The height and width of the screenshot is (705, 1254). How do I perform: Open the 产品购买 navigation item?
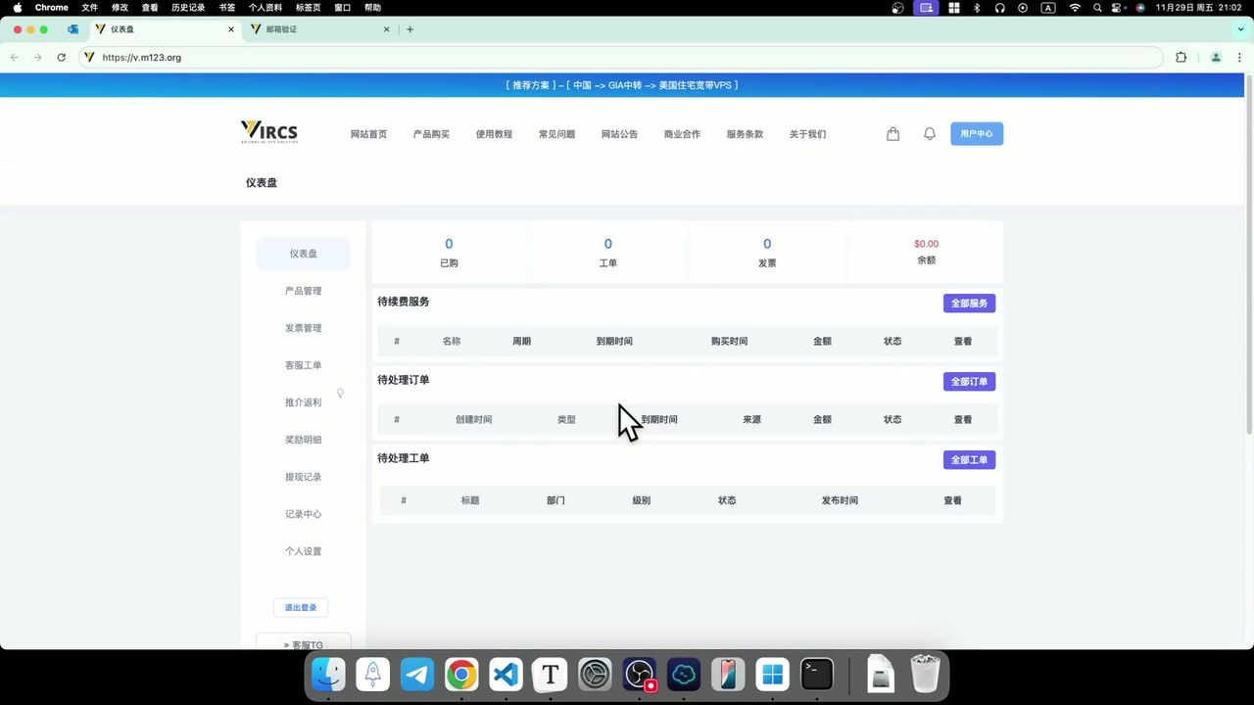pos(431,134)
